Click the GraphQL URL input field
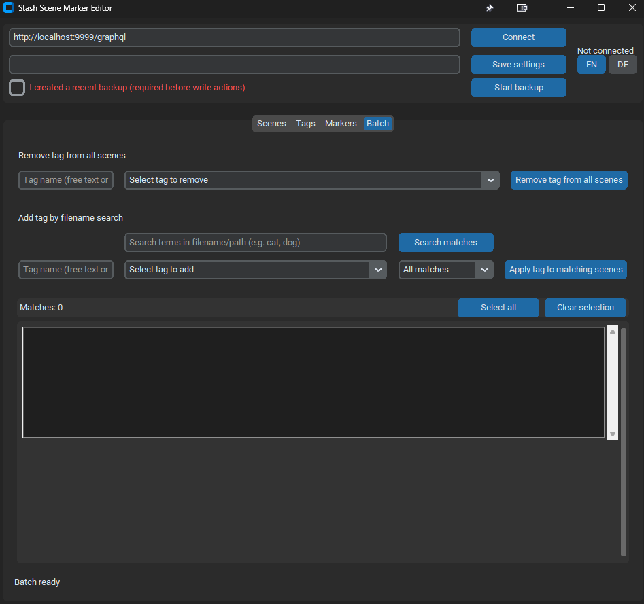Screen dimensions: 644x604 tap(234, 37)
